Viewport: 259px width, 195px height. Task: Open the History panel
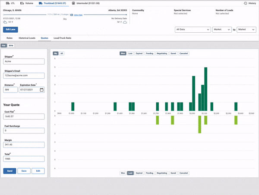tap(250, 3)
